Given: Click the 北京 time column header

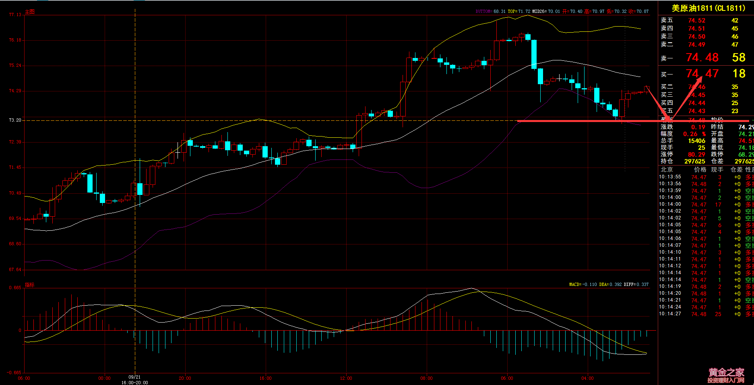Looking at the screenshot, I should tap(667, 170).
